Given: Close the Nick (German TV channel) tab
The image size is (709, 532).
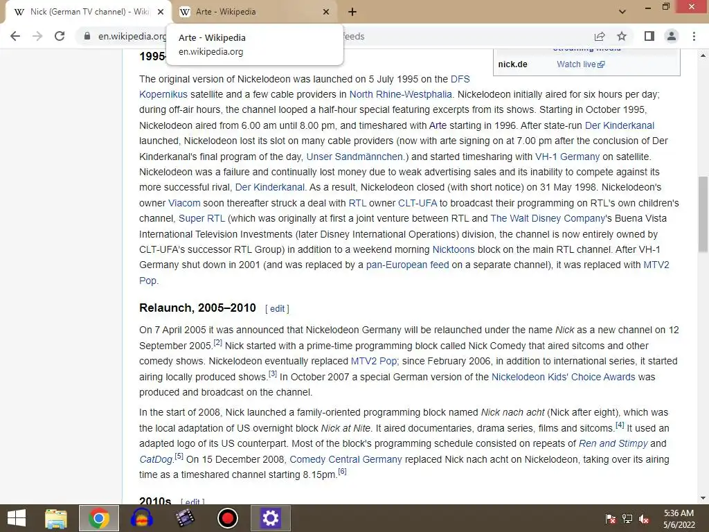Looking at the screenshot, I should point(161,12).
